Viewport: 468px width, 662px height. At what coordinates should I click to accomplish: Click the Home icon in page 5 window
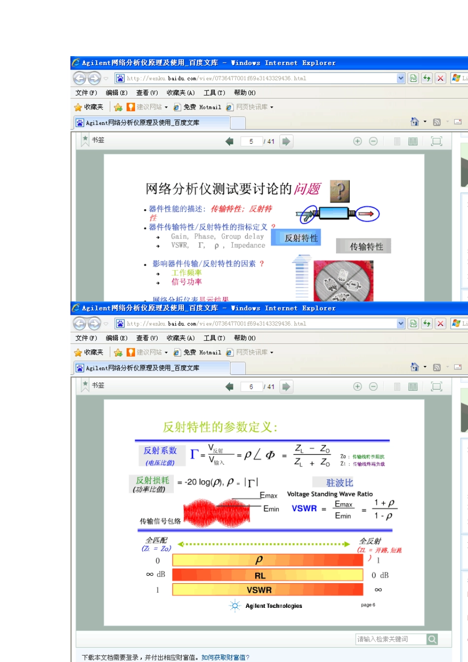point(415,122)
